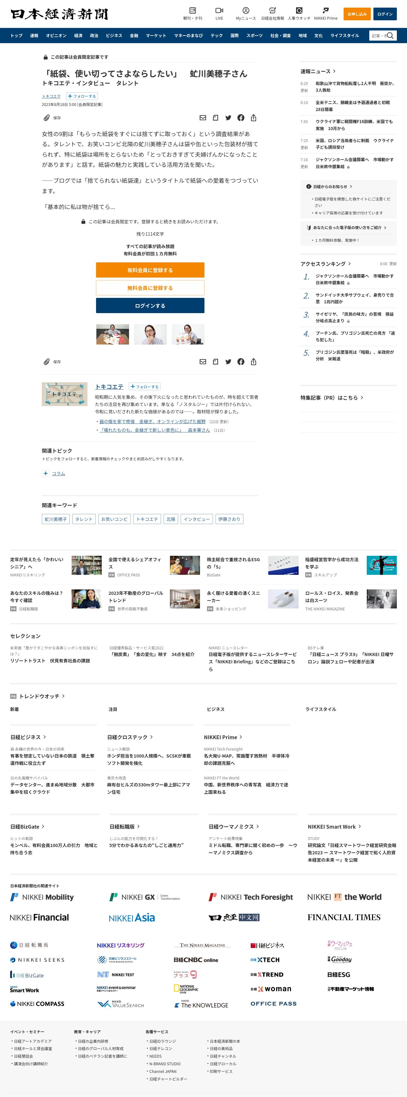Screen dimensions: 407x1097
Task: Open the 速報ニュース section chevron link
Action: click(318, 71)
